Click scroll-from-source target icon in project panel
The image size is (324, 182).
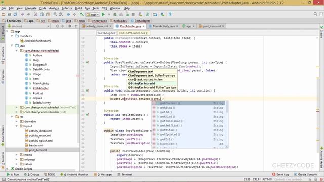click(58, 26)
